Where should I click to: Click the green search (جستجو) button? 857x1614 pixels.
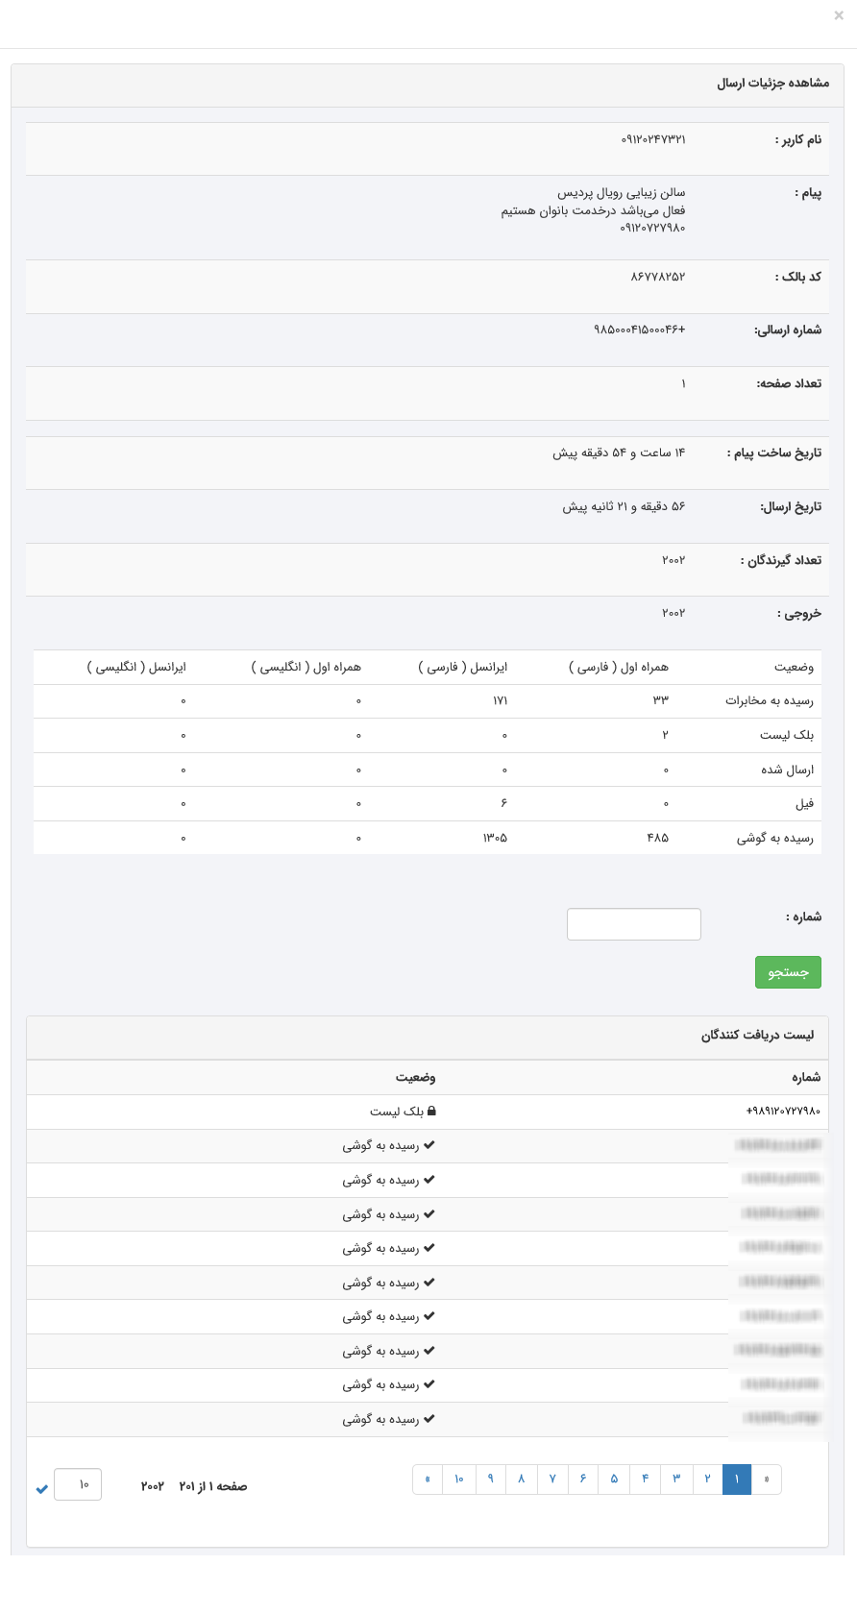tap(788, 972)
